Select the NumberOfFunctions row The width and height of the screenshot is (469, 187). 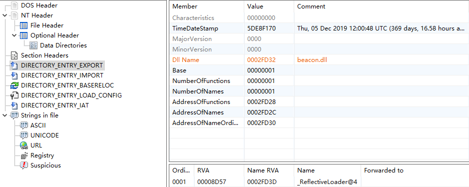pos(319,81)
